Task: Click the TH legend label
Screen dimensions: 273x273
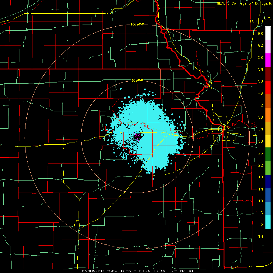Action: (x=261, y=237)
